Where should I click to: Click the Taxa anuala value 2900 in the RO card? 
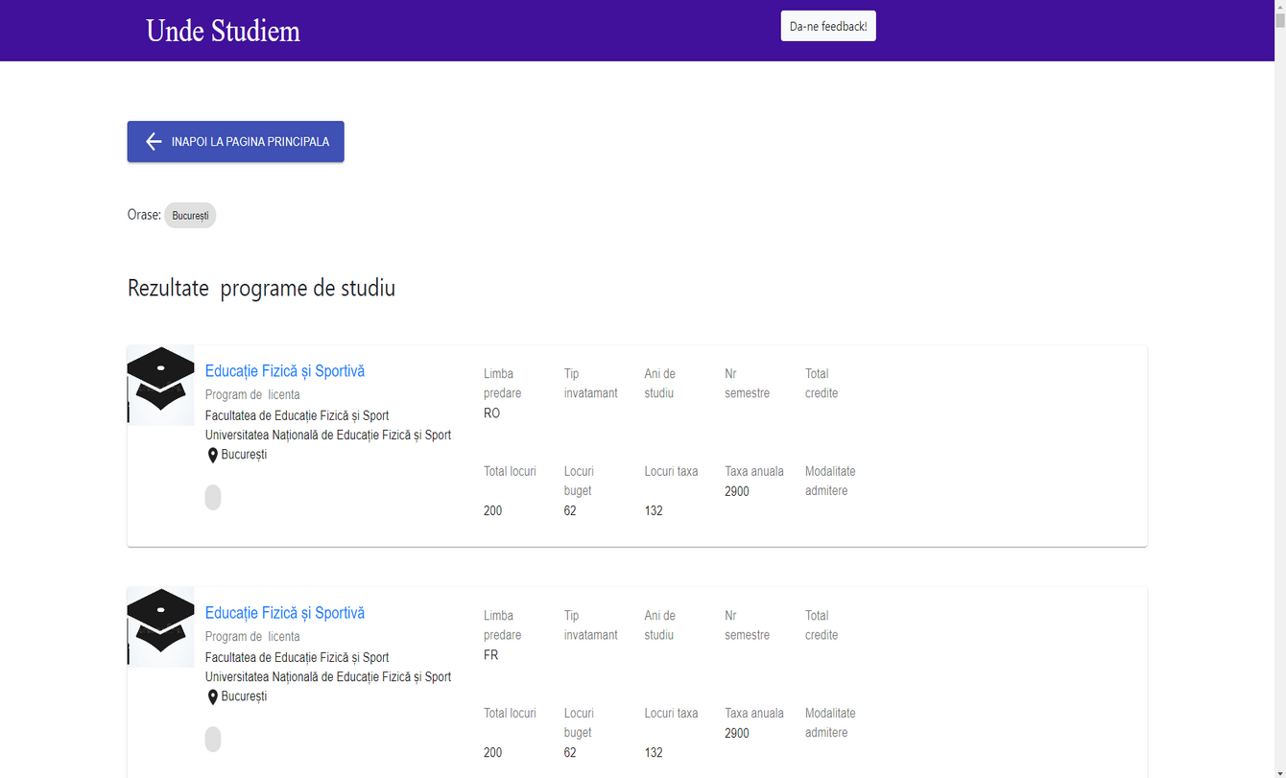737,491
